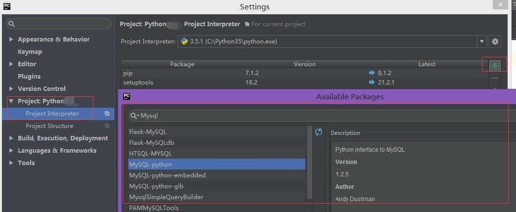The width and height of the screenshot is (516, 212).
Task: Click the update arrow next to setuptools 21.2.1
Action: coord(372,82)
